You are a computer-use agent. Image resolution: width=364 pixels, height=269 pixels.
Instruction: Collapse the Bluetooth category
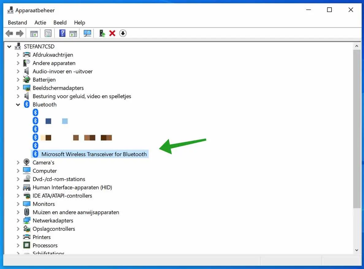(18, 105)
